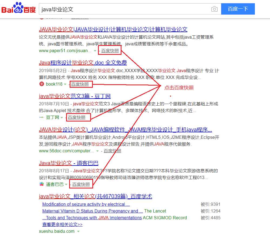Expand dropdown arrow beside 豆丁网
This screenshot has height=236, width=270.
coord(62,117)
